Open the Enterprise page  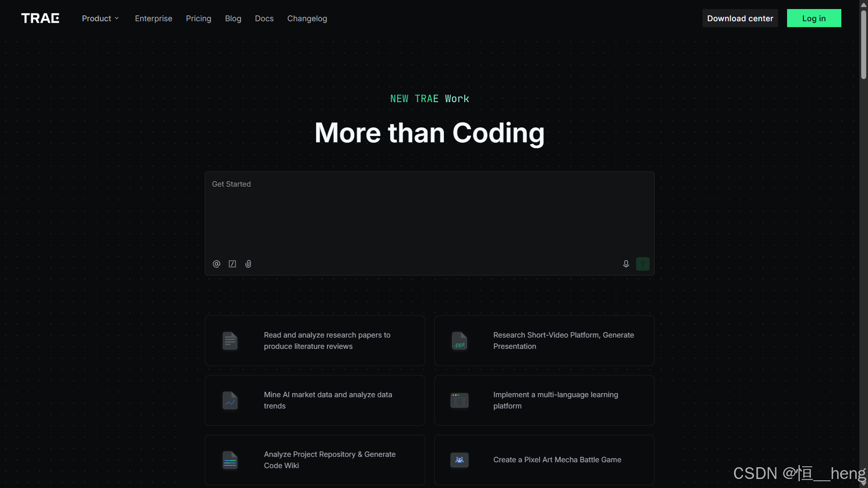click(x=154, y=19)
